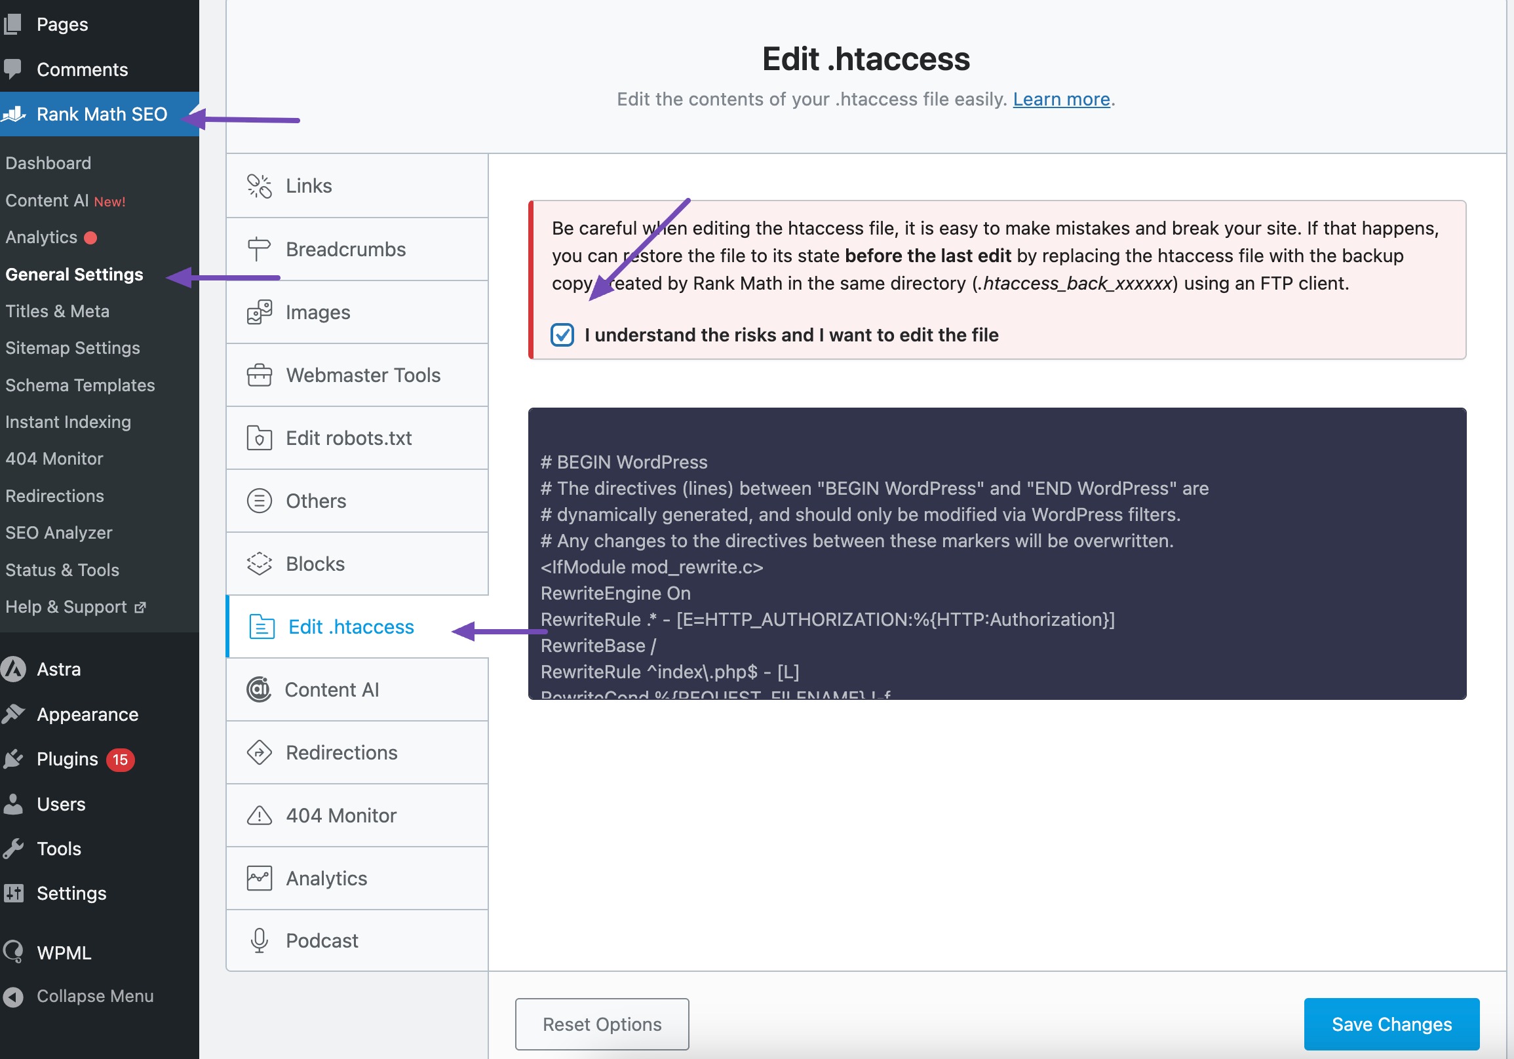Open Schema Templates submenu
This screenshot has width=1514, height=1059.
tap(80, 385)
